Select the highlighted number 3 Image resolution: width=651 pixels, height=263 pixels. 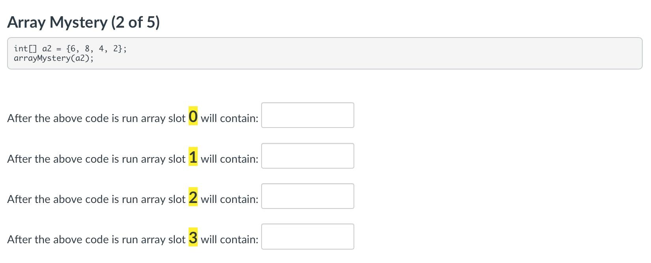(x=193, y=238)
